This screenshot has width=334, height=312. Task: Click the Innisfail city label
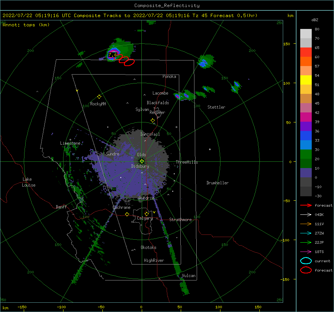pyautogui.click(x=150, y=134)
